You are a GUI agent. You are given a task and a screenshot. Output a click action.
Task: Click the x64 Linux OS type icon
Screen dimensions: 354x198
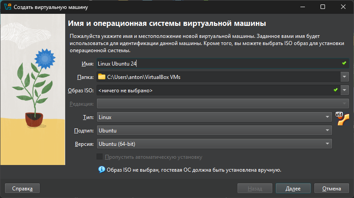pos(342,118)
